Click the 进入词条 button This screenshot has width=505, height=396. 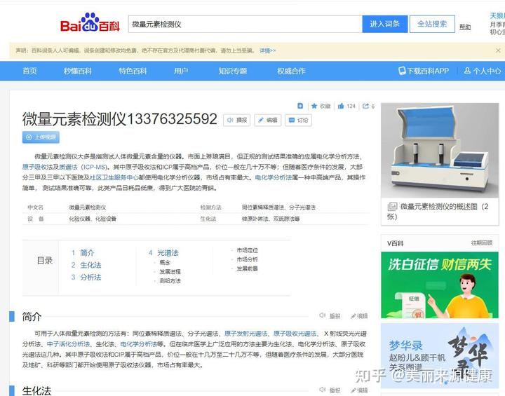point(385,24)
